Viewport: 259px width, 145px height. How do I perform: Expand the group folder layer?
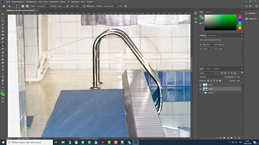click(x=204, y=93)
